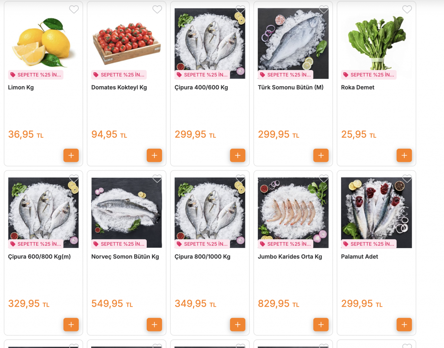Click the tag icon on Limon Kg's discount badge
This screenshot has height=348, width=444.
click(13, 75)
